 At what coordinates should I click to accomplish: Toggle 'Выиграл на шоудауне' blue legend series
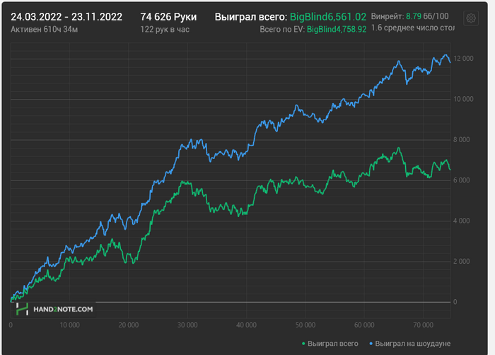(x=409, y=344)
